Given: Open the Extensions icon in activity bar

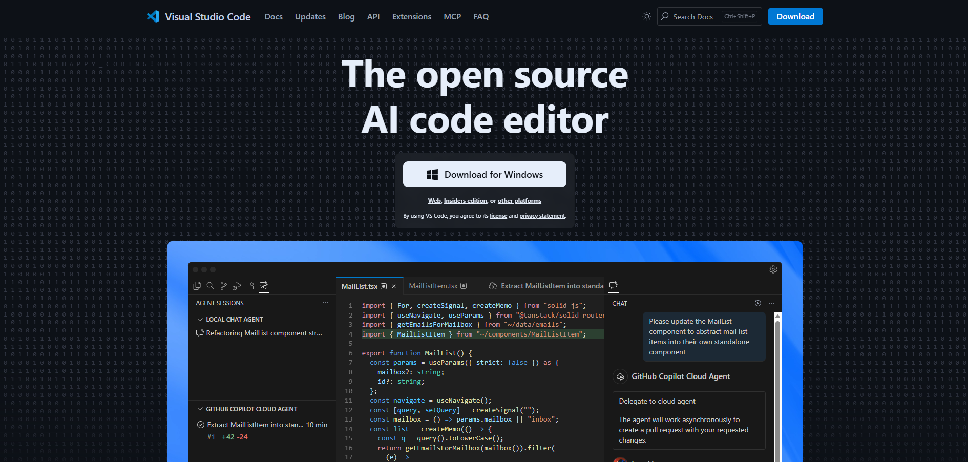Looking at the screenshot, I should [250, 286].
